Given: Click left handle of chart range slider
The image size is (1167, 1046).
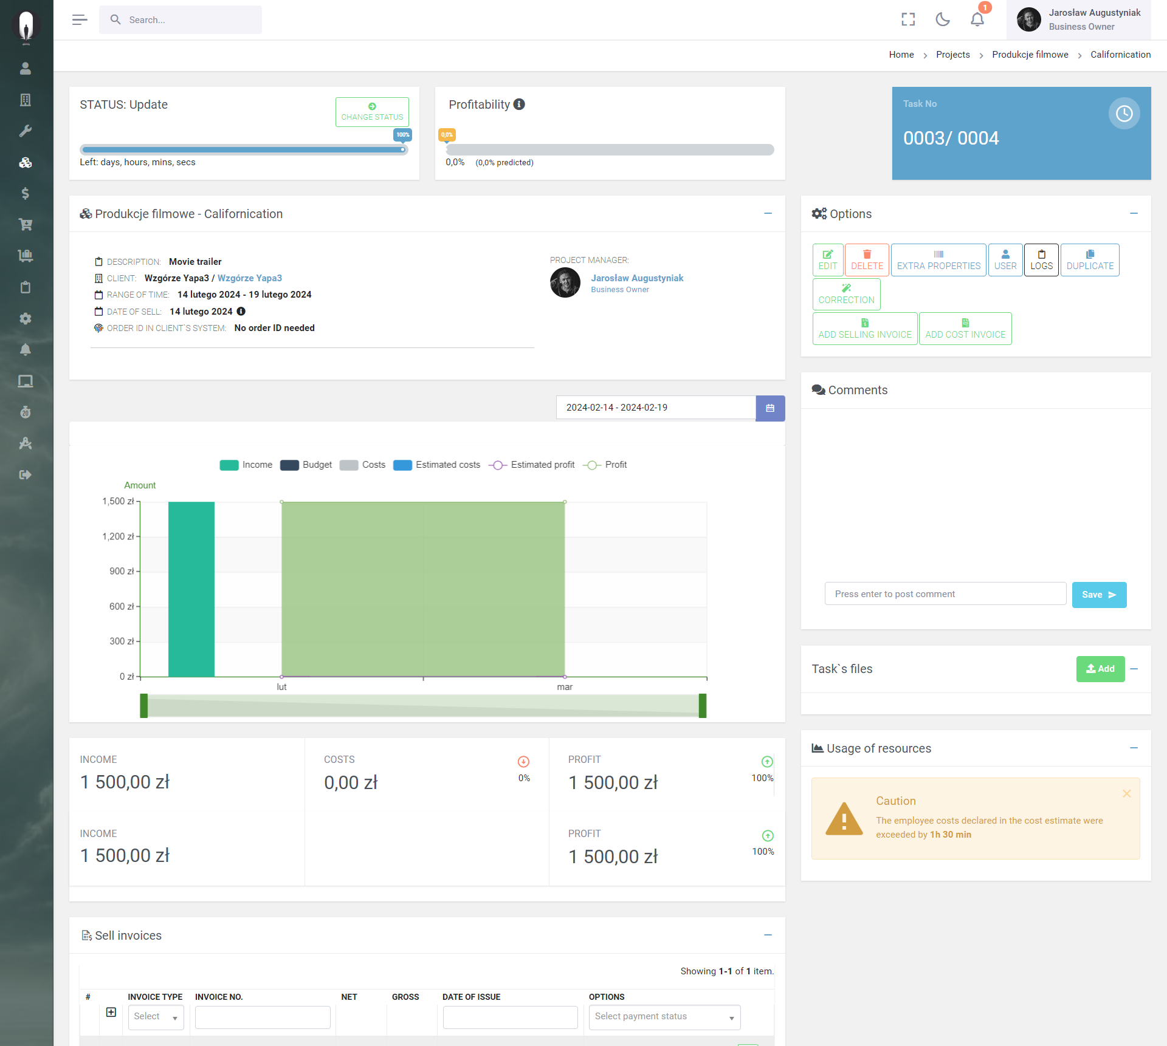Looking at the screenshot, I should coord(144,706).
